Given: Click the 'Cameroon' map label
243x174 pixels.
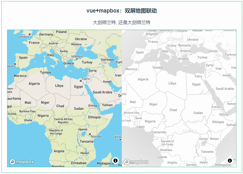Looking at the screenshot, I should pos(159,132).
